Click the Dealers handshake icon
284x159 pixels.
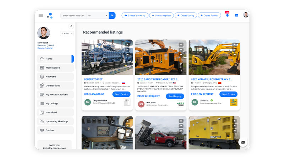pyautogui.click(x=42, y=130)
